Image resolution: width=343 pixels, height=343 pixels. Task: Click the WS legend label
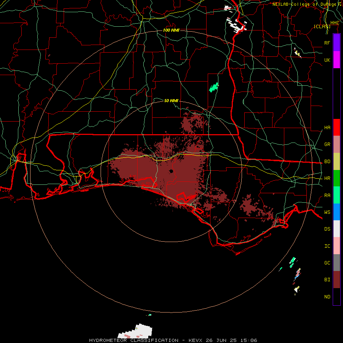tap(327, 212)
